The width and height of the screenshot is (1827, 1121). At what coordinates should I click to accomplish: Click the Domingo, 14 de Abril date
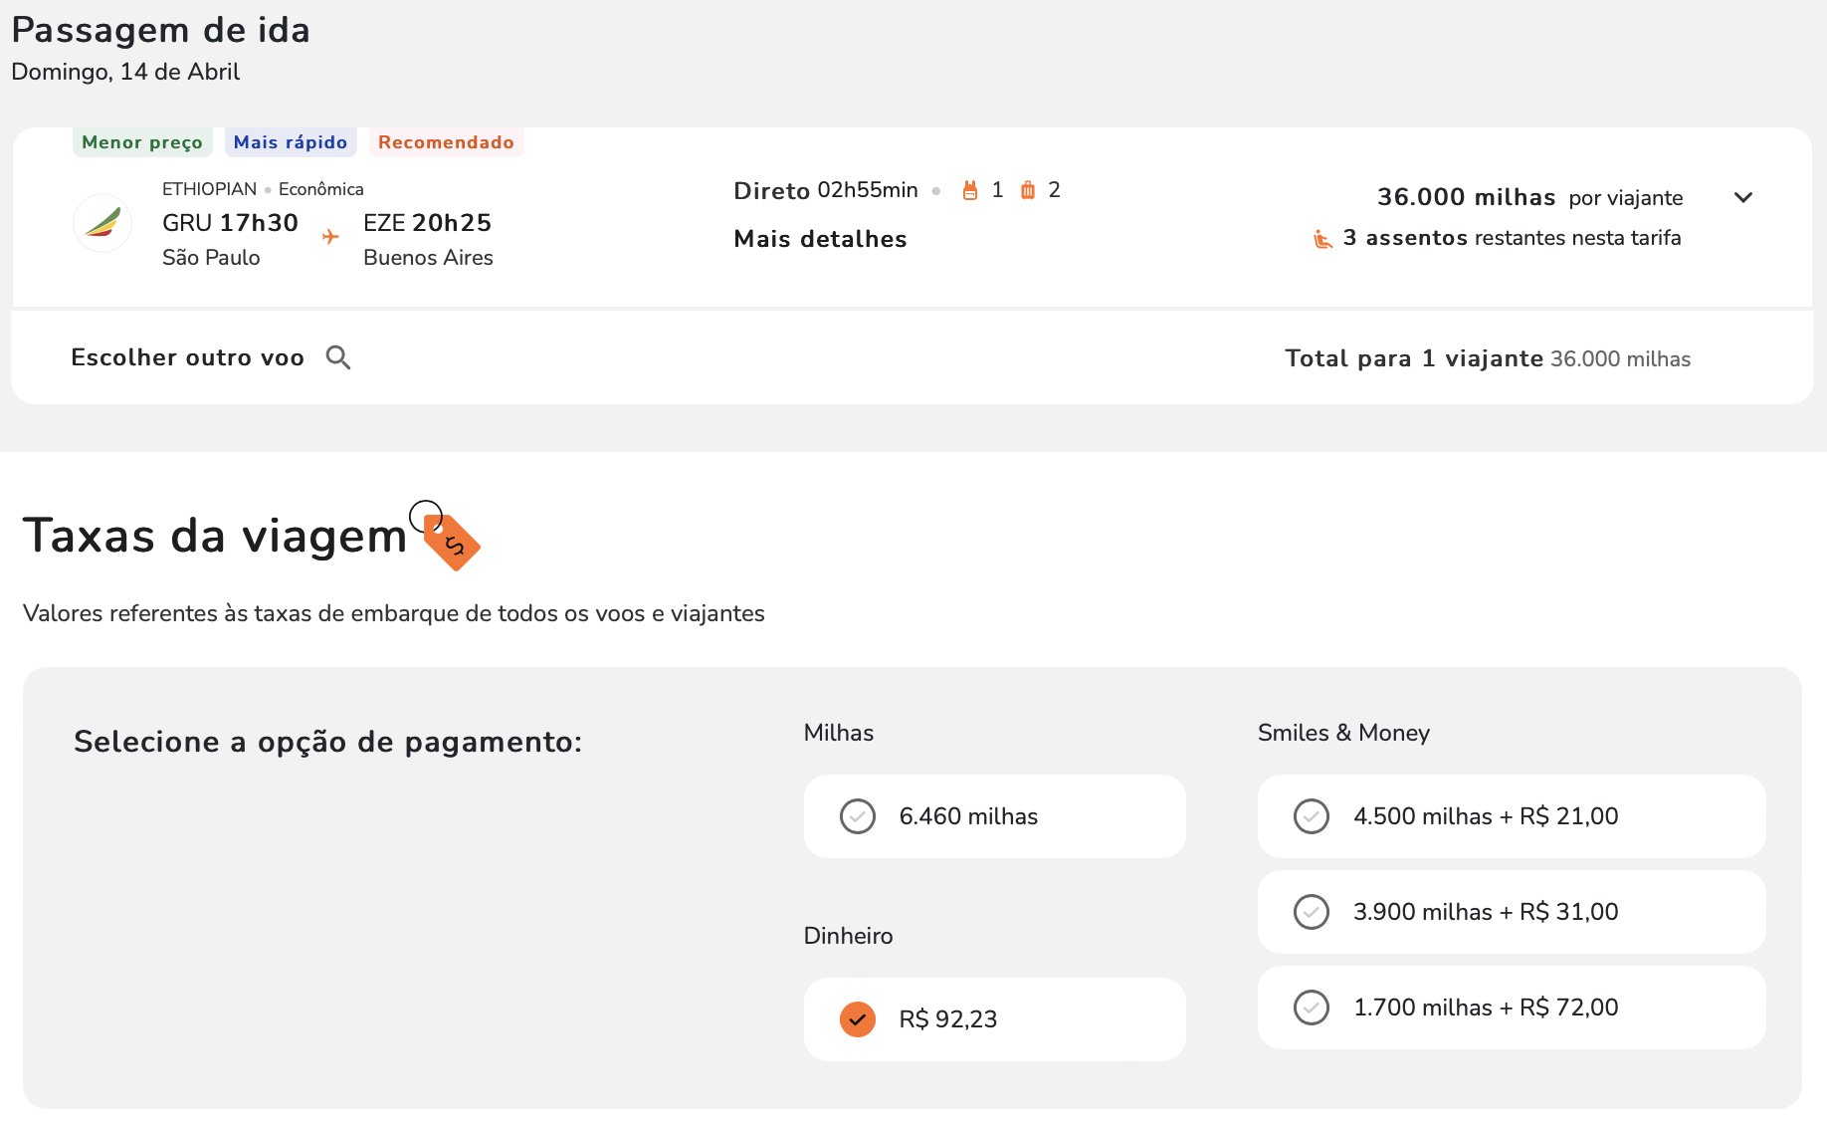pos(125,72)
